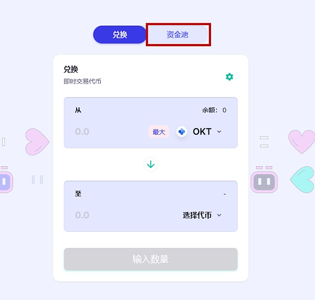315x300 pixels.
Task: Click the gray robot face icon at right
Action: pyautogui.click(x=264, y=179)
